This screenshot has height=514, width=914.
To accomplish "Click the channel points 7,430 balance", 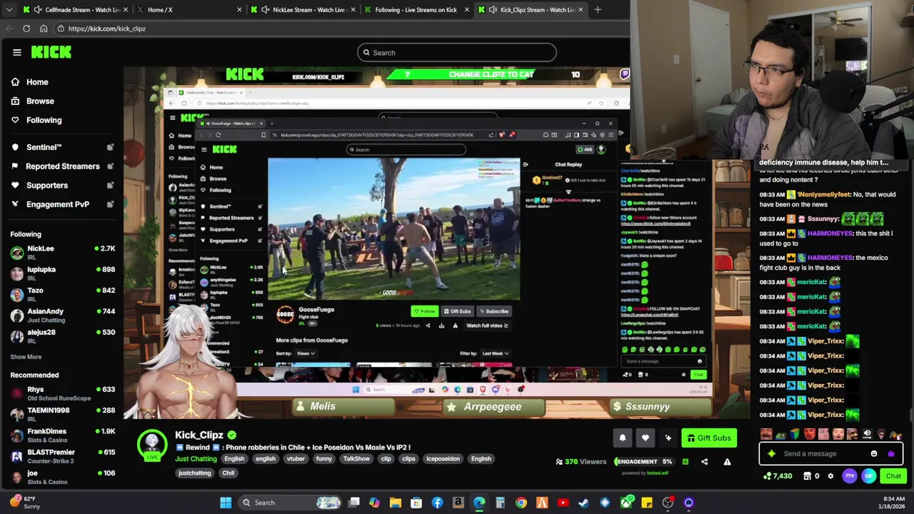I will tap(778, 476).
